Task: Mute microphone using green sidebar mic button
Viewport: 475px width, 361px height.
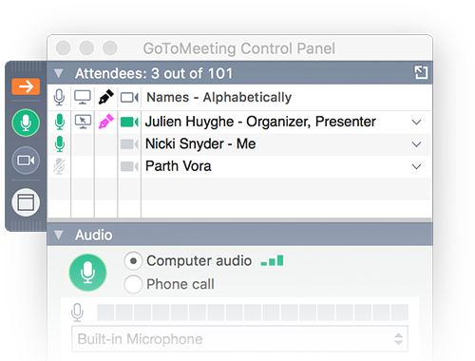Action: coord(26,123)
